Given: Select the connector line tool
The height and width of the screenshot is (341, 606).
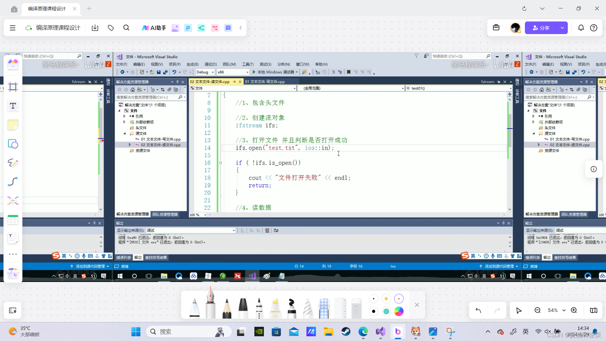Looking at the screenshot, I should (13, 182).
